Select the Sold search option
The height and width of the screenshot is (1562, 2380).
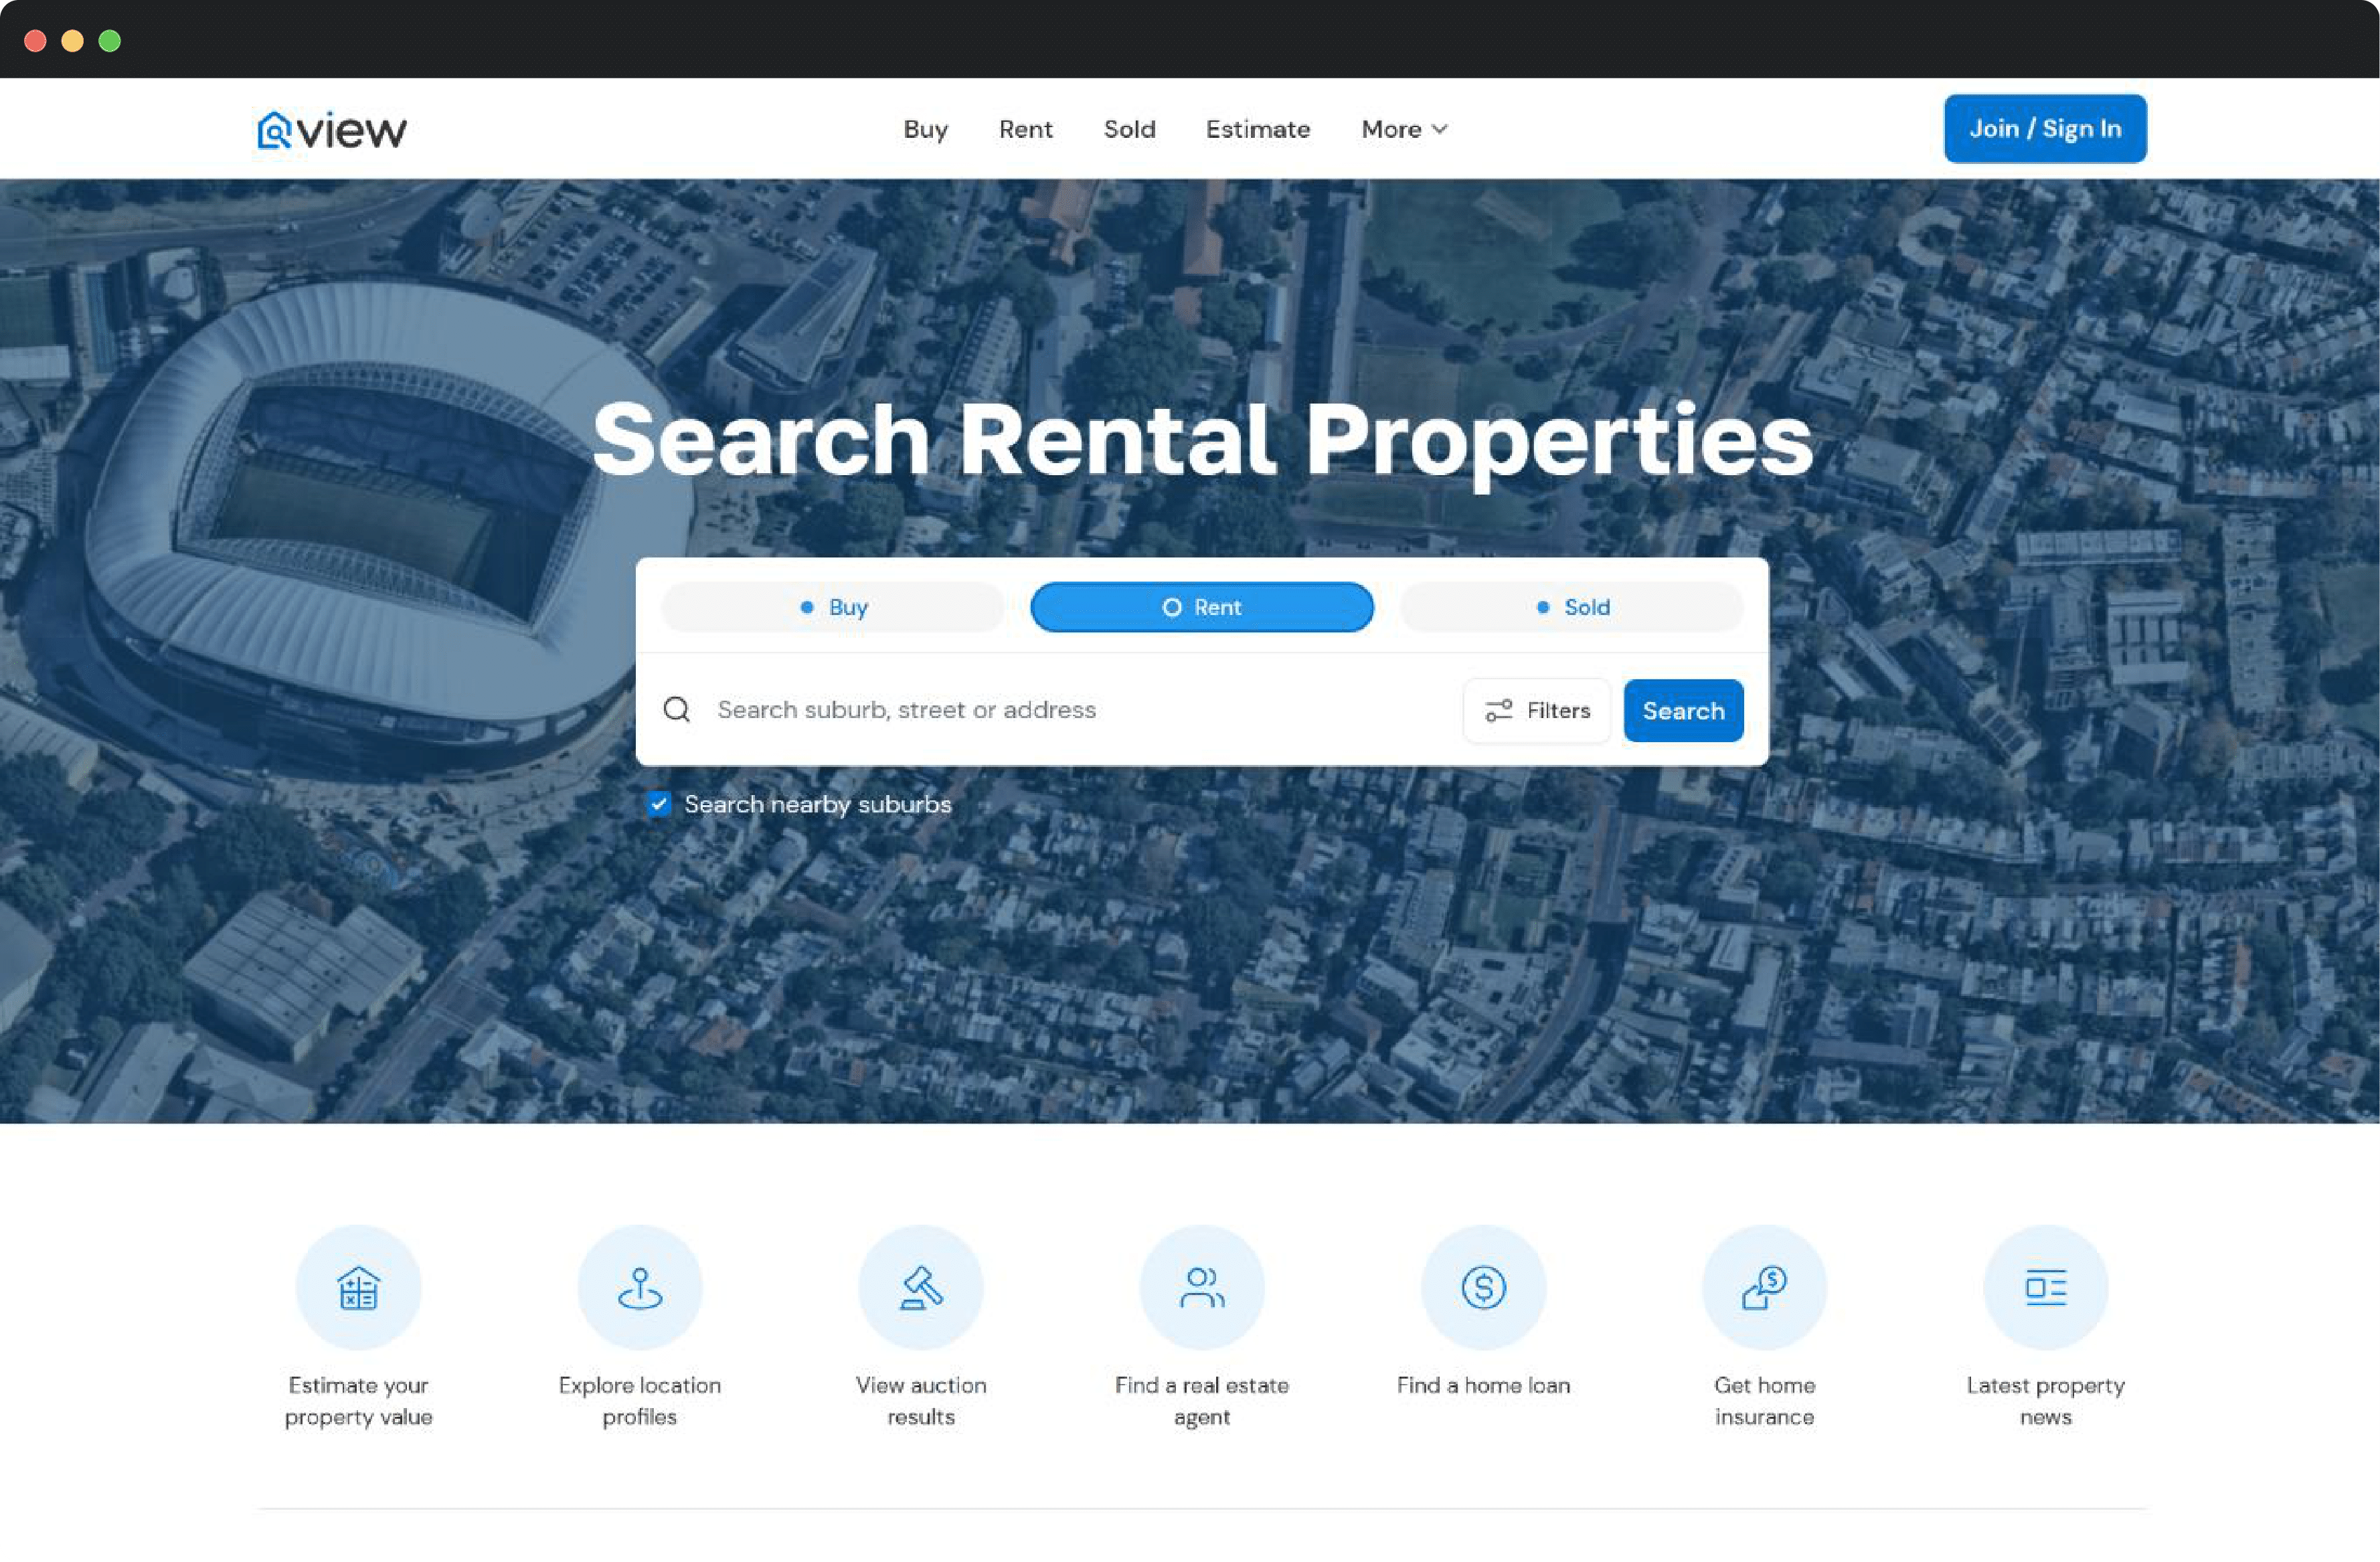pos(1572,607)
